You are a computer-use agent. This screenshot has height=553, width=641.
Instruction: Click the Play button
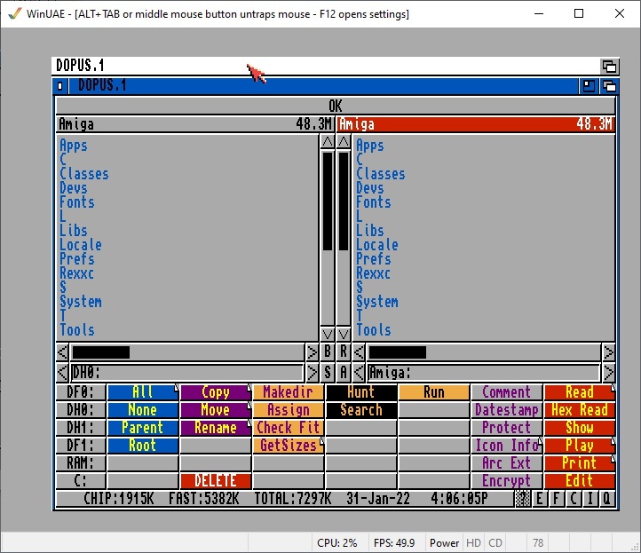tap(580, 445)
